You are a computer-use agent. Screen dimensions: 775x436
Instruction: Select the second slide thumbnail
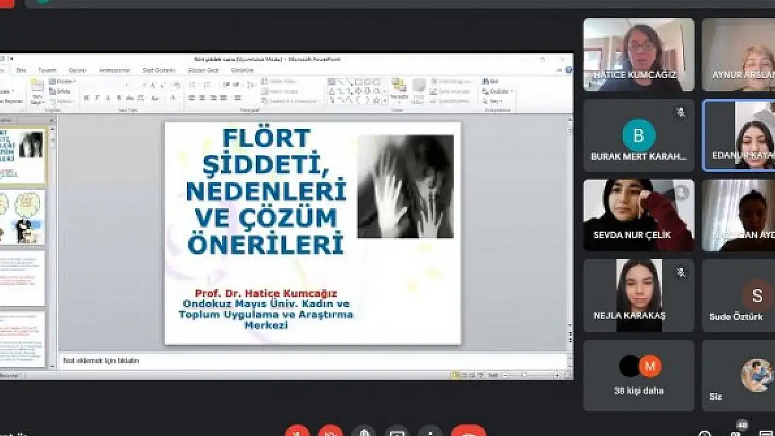click(x=23, y=217)
